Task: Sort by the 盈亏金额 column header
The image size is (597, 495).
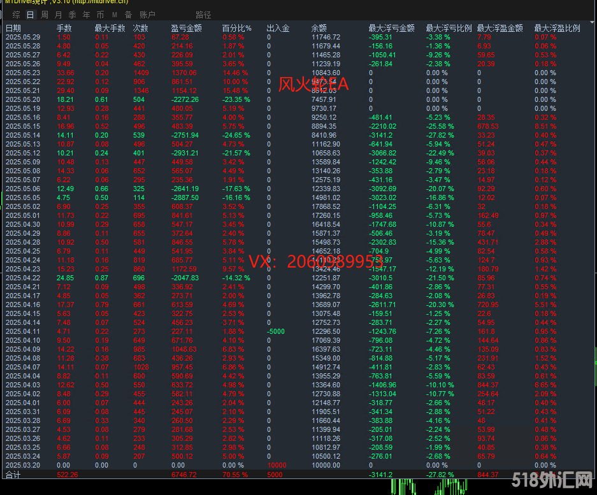Action: pyautogui.click(x=186, y=28)
